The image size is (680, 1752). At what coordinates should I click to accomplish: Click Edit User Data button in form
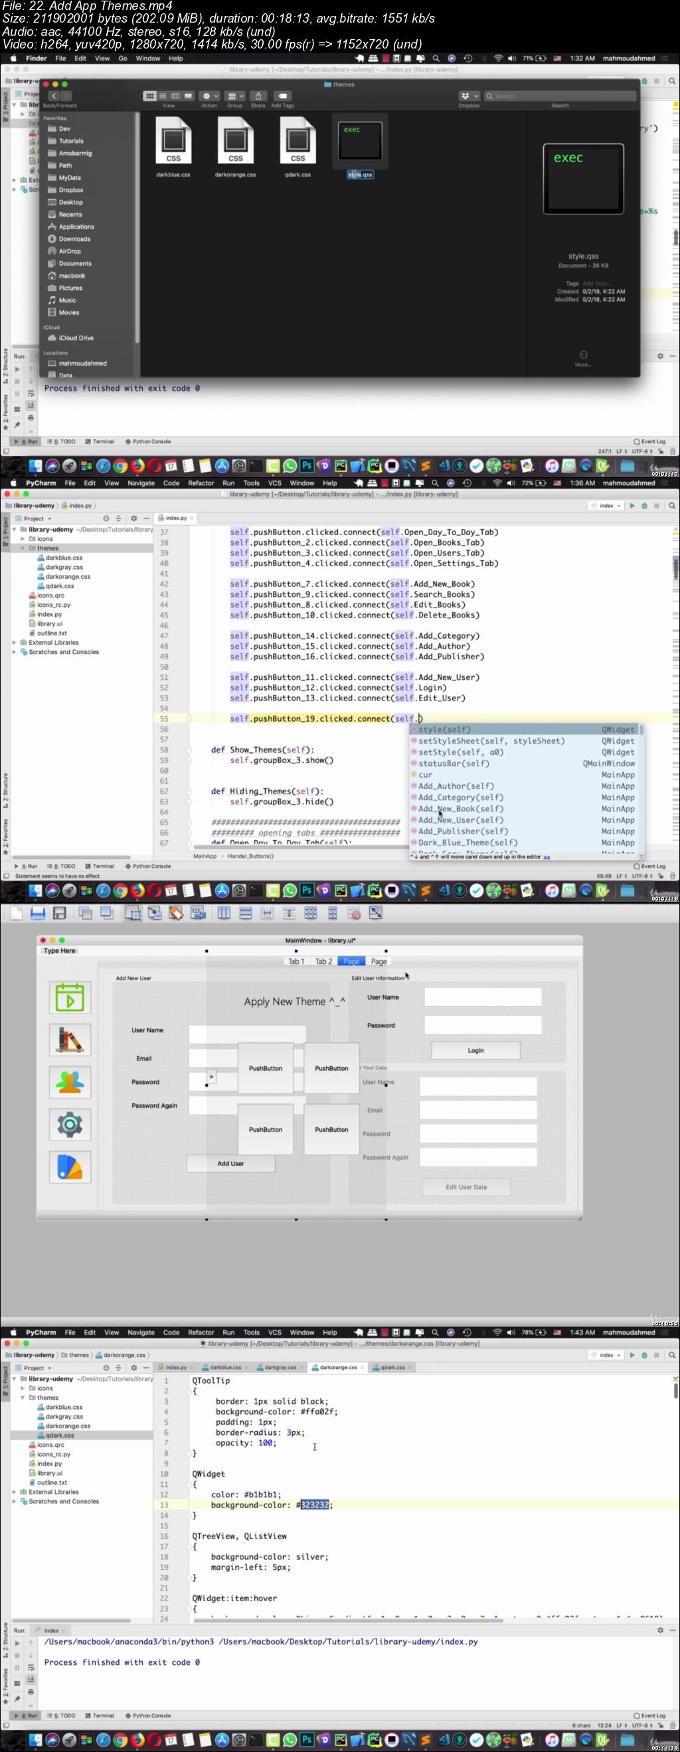click(466, 1187)
